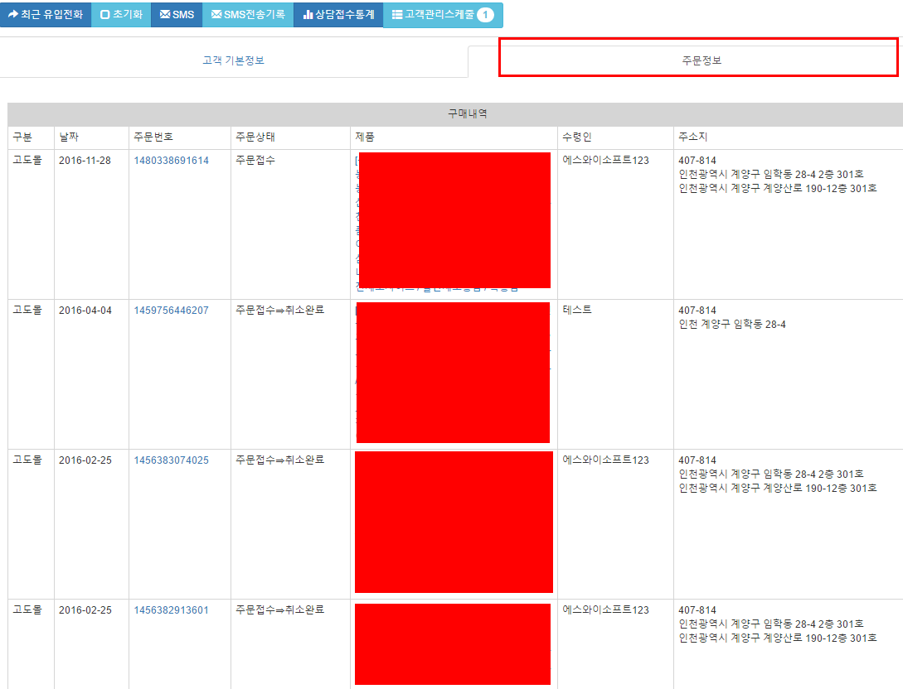Click the 수령인 column header
The width and height of the screenshot is (903, 689).
pyautogui.click(x=576, y=137)
